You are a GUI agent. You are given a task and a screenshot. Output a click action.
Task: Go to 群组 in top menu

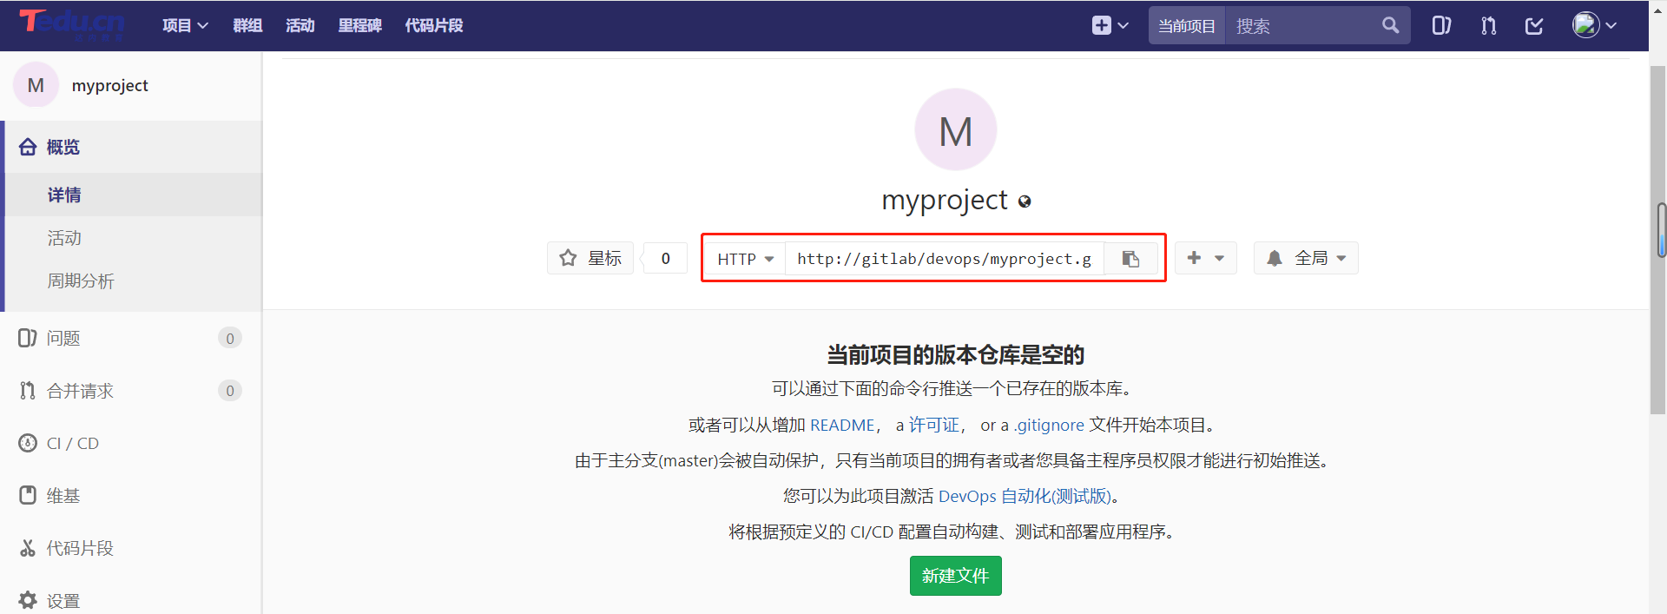(x=247, y=25)
